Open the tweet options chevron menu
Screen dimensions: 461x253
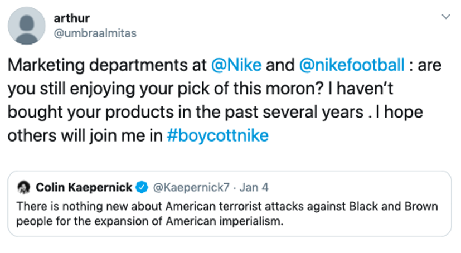coord(445,17)
